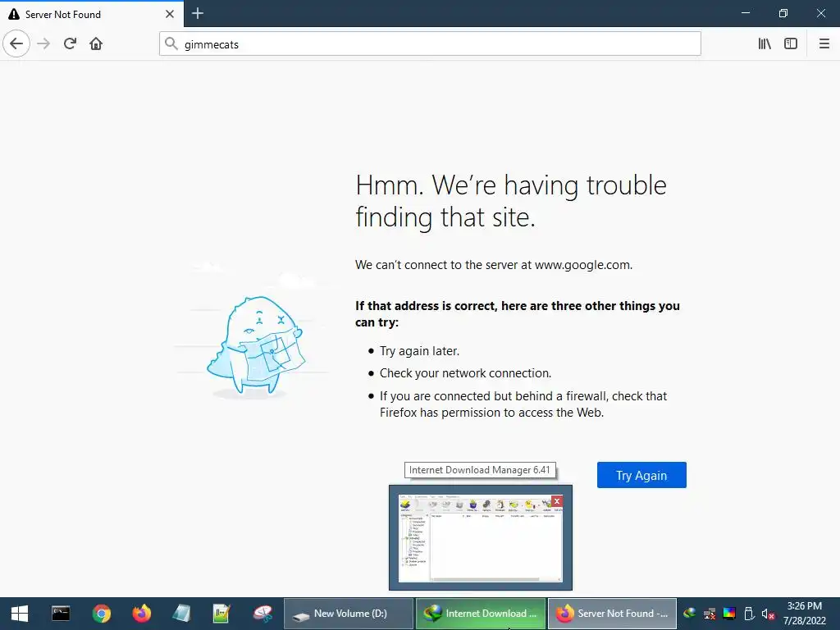Click 'Check your network connection.' text
This screenshot has height=630, width=840.
coord(466,373)
